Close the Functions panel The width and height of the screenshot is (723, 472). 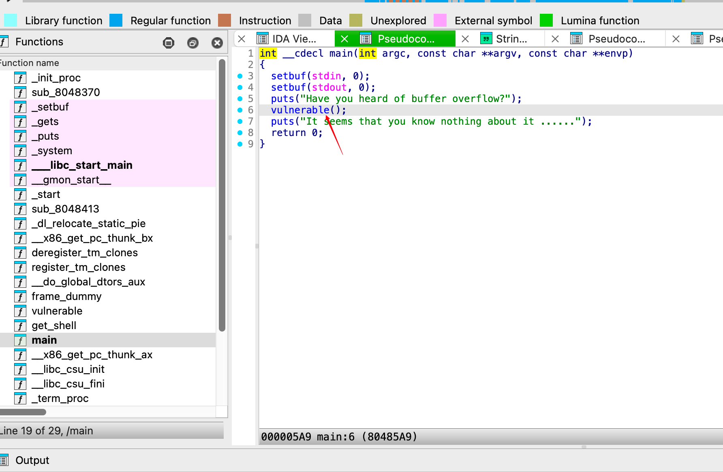tap(217, 43)
